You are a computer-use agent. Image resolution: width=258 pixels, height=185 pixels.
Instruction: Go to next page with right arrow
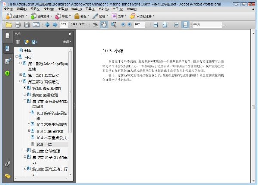click(55, 25)
